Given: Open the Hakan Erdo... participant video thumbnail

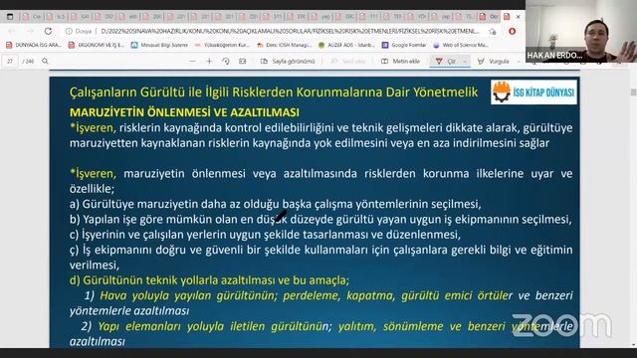Looking at the screenshot, I should pos(581,31).
